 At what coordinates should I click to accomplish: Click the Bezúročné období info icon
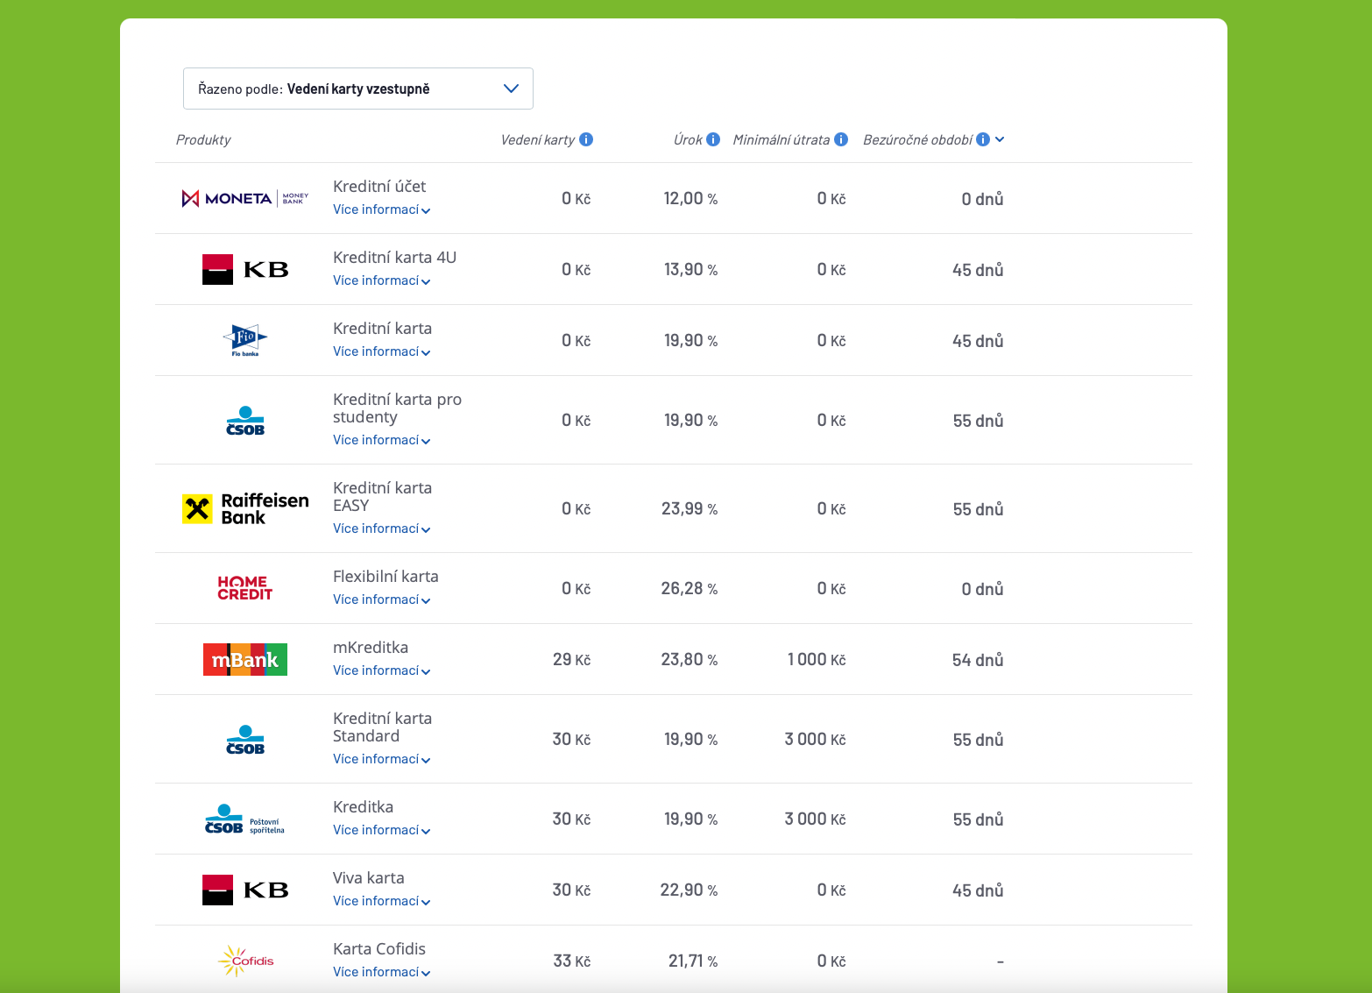pos(983,139)
